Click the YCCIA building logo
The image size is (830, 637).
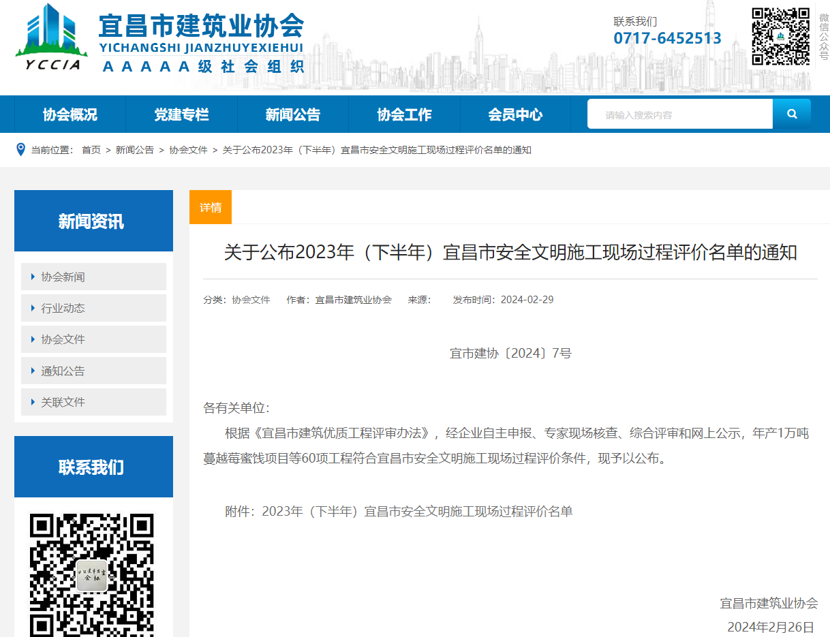pos(52,37)
